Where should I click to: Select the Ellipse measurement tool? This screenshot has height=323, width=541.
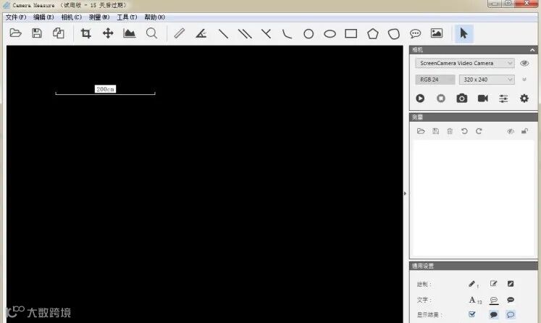click(x=330, y=34)
